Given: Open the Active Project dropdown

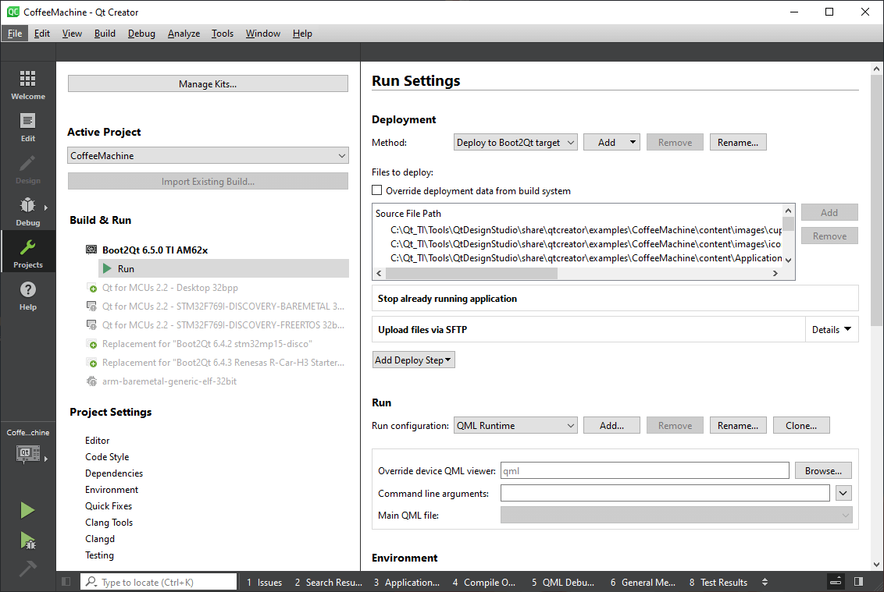Looking at the screenshot, I should coord(208,156).
